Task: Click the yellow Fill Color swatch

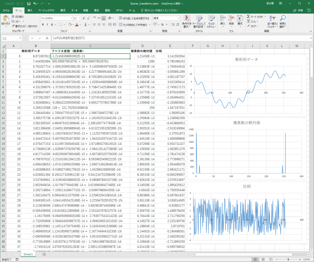Action: [70, 25]
